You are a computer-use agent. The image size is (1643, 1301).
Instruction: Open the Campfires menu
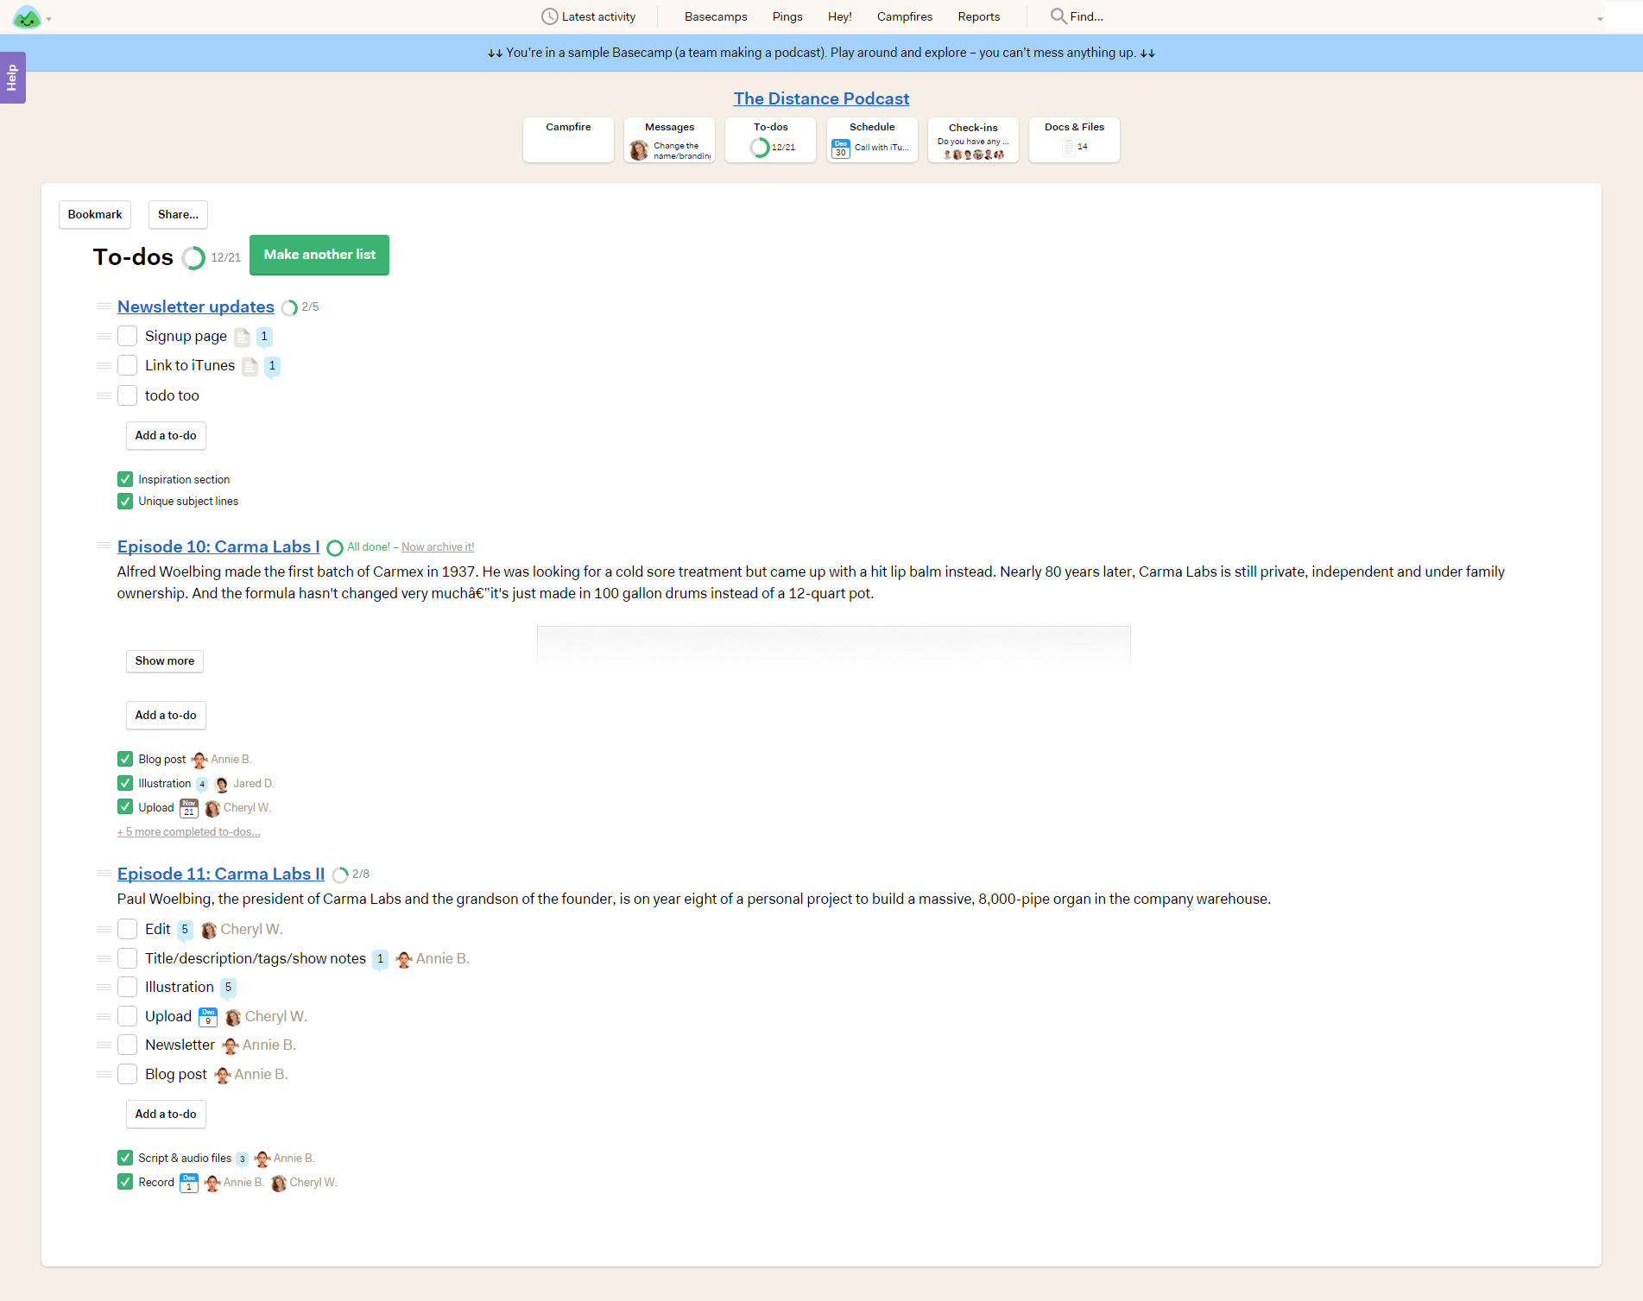[x=904, y=16]
